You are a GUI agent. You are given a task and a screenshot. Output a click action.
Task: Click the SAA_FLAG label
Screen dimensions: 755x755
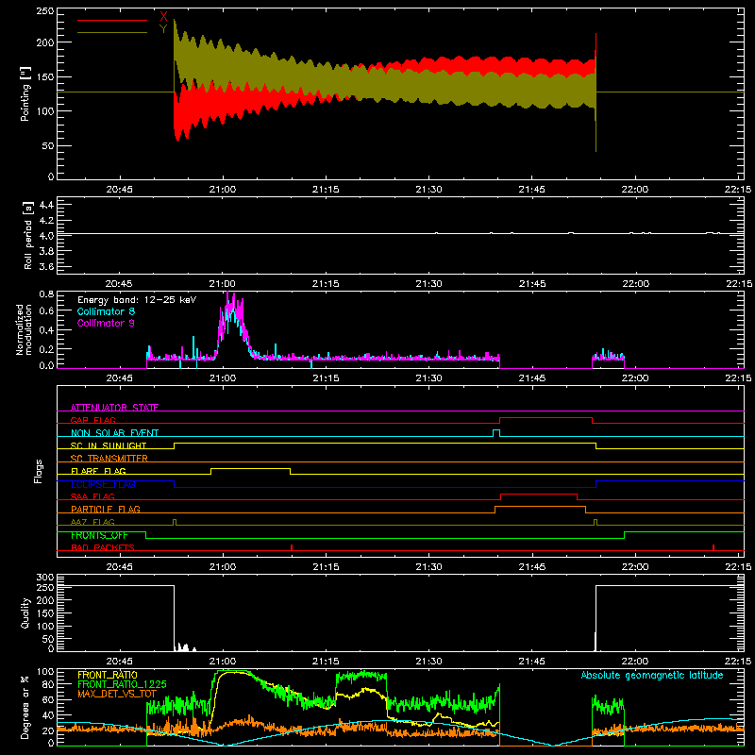[92, 496]
